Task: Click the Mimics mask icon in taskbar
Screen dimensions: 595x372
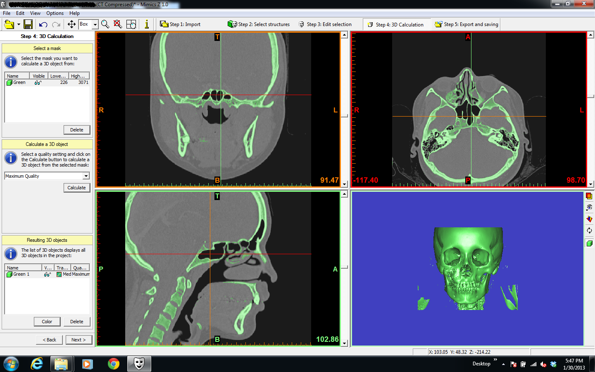Action: coord(139,364)
